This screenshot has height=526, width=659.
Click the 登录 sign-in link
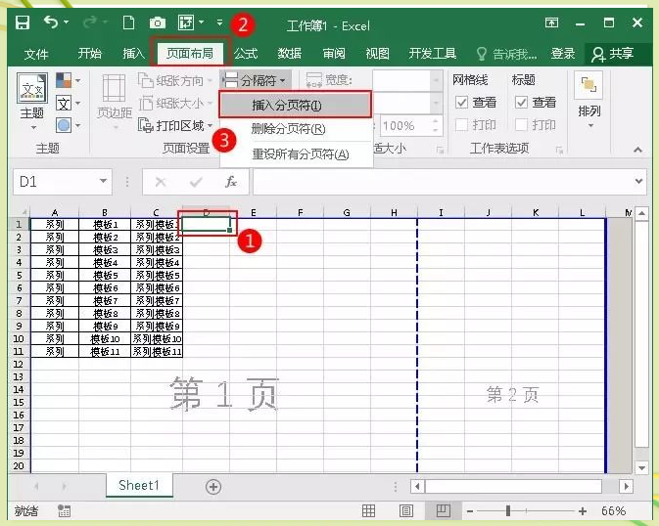[x=563, y=54]
